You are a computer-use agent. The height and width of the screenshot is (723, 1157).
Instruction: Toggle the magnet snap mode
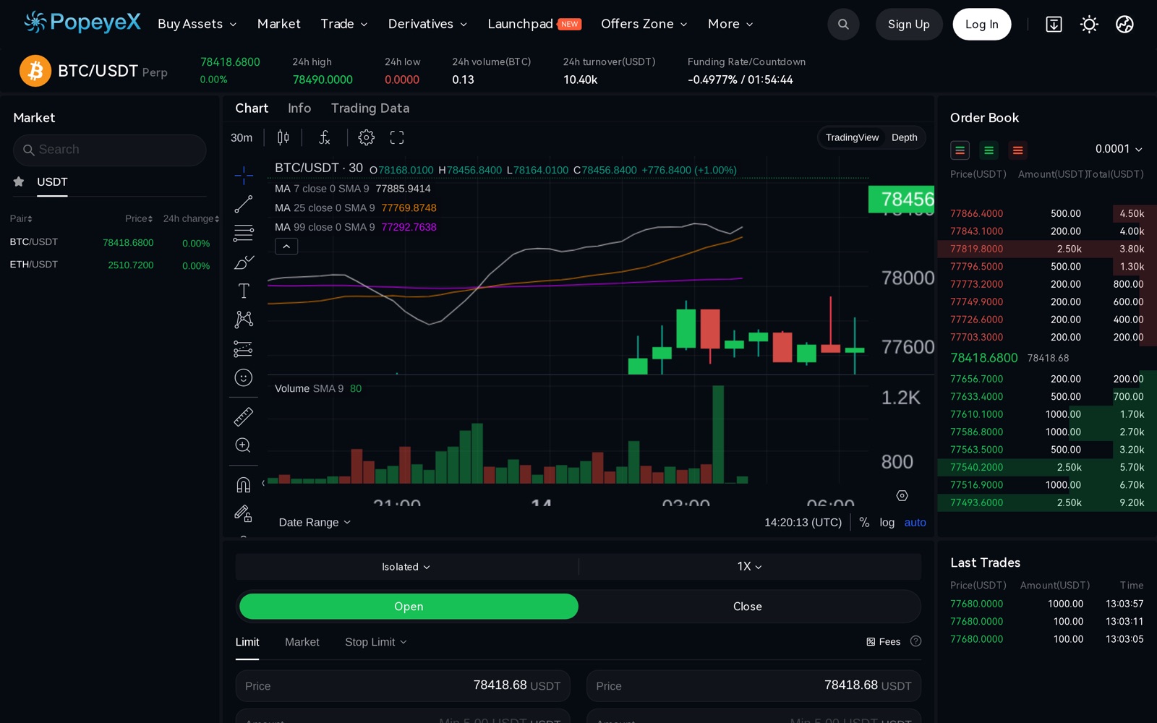[x=244, y=484]
